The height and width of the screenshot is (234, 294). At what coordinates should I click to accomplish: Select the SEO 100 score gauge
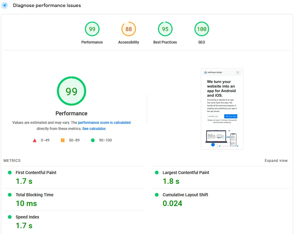pos(201,29)
